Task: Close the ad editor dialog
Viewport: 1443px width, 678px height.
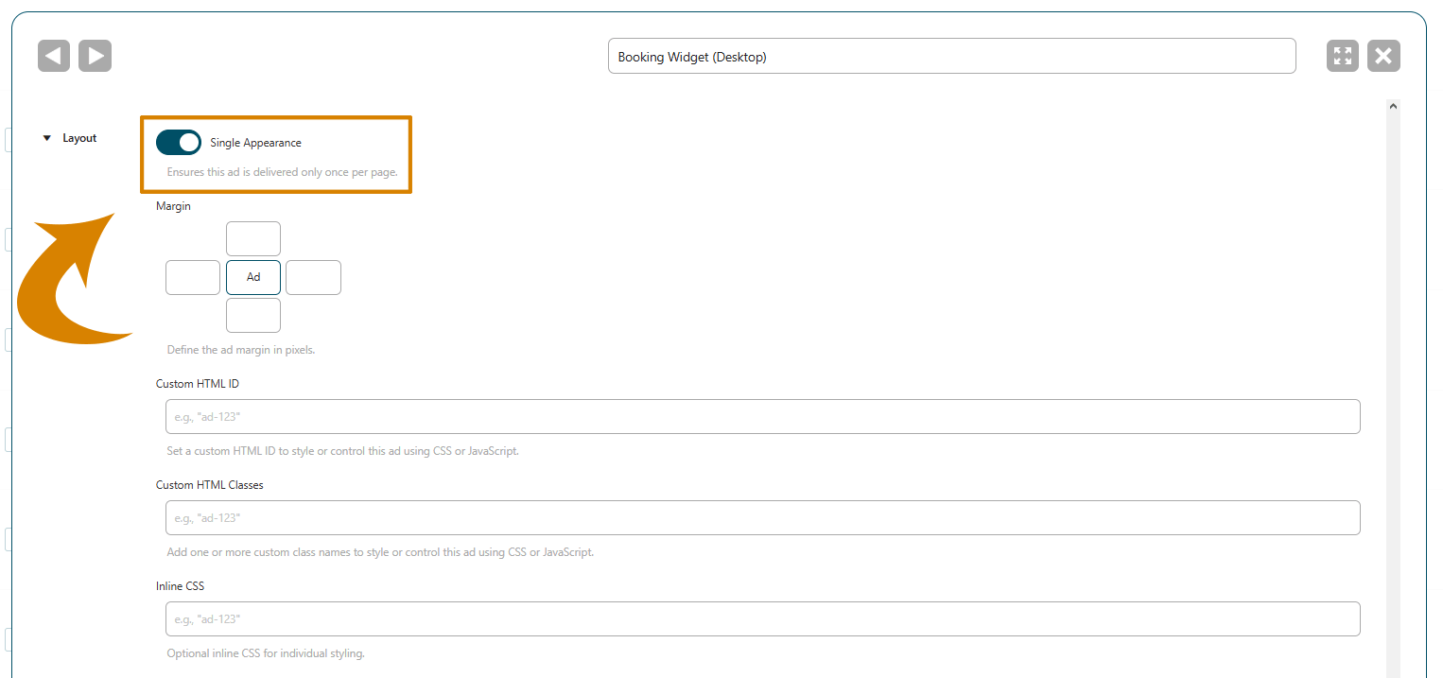Action: (x=1383, y=56)
